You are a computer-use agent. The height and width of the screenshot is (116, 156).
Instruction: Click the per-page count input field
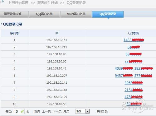point(17,112)
